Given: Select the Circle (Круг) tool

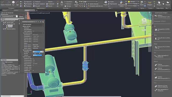Looking at the screenshot, I should click(x=13, y=3).
